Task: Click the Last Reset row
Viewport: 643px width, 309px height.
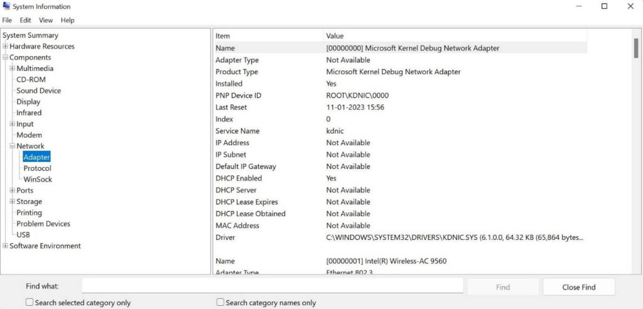Action: click(401, 107)
